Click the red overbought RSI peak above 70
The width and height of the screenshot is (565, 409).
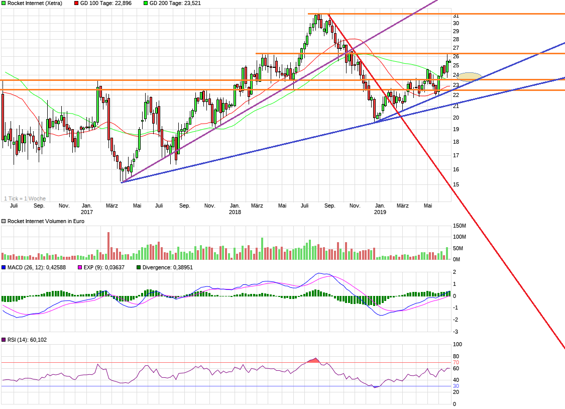314,360
